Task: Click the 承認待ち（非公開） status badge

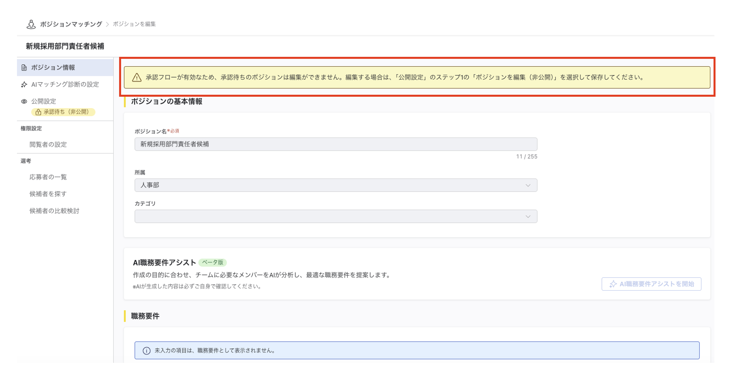Action: (x=63, y=112)
